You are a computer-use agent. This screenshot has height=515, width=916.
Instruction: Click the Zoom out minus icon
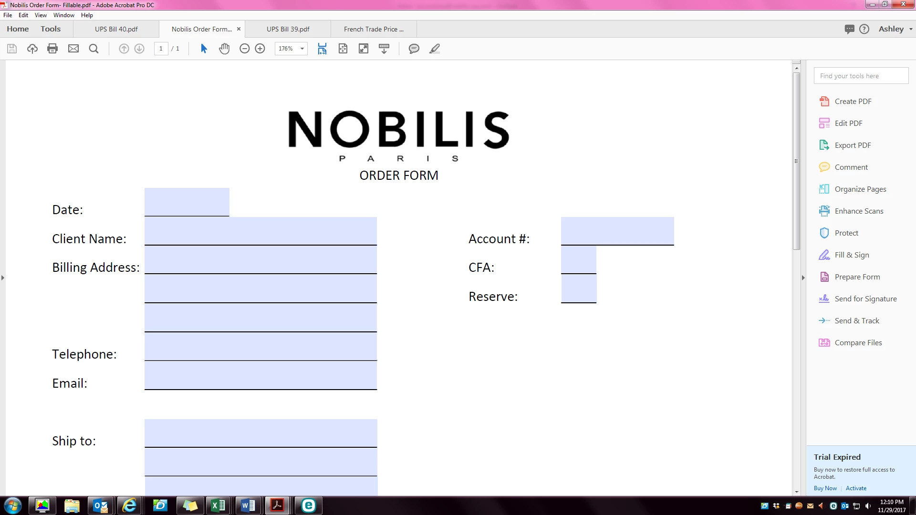click(x=244, y=49)
